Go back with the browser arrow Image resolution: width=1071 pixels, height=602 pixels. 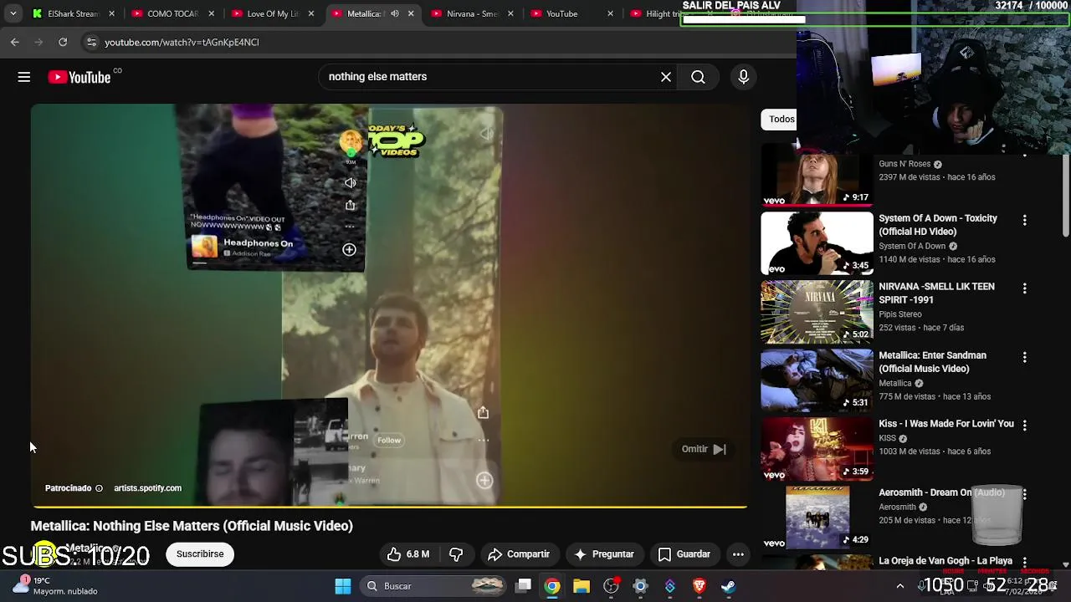tap(15, 42)
